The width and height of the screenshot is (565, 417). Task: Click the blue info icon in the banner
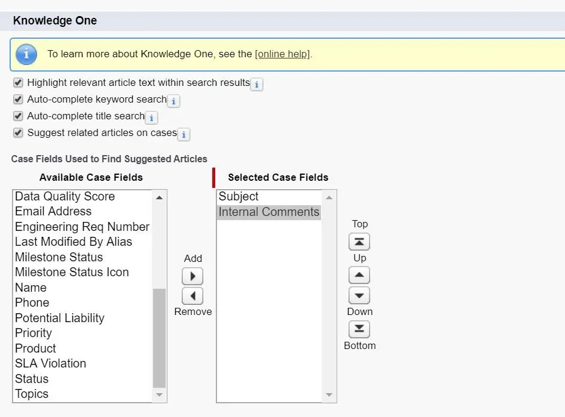point(26,54)
